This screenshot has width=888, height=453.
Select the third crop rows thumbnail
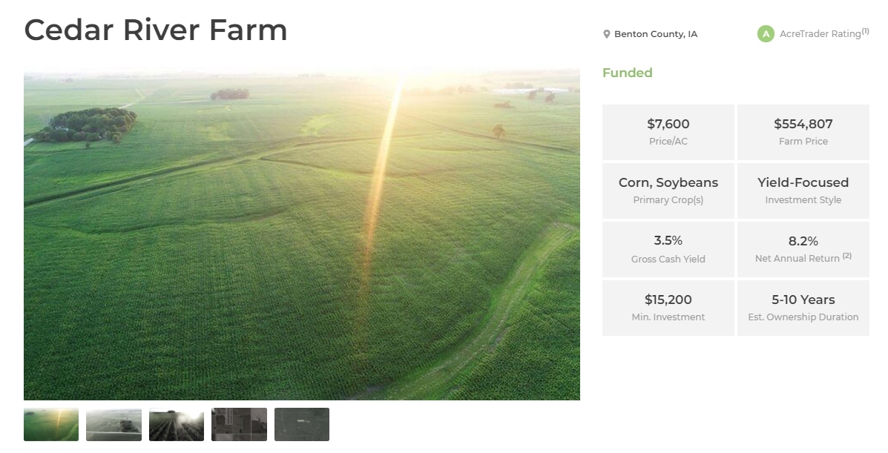(176, 424)
